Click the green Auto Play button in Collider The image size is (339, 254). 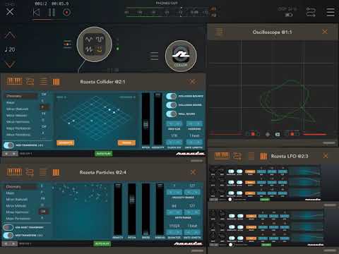[x=104, y=154]
